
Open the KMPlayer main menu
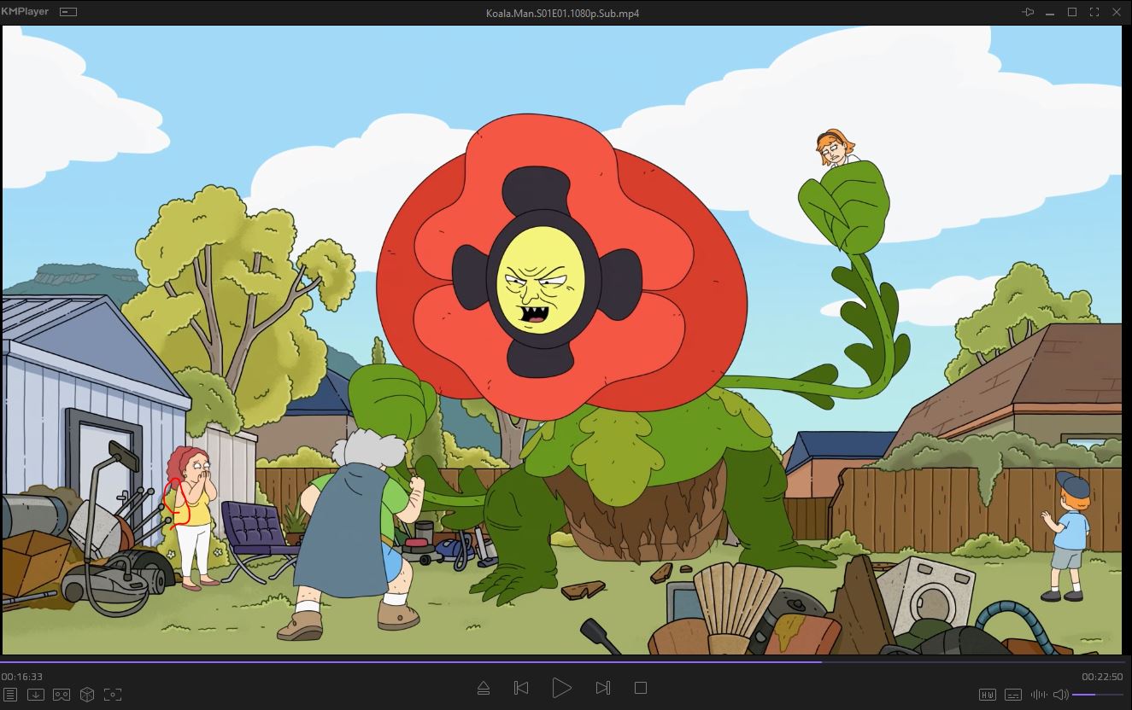click(x=25, y=12)
